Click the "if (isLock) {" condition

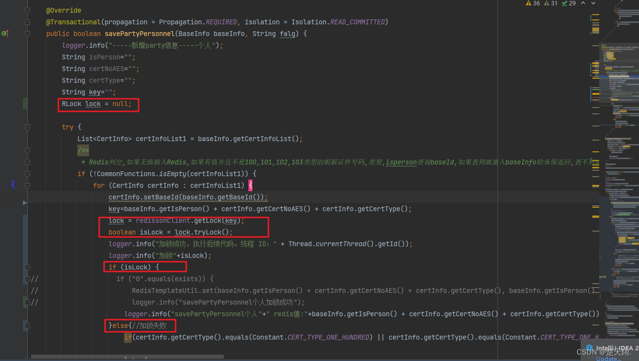[x=134, y=267]
